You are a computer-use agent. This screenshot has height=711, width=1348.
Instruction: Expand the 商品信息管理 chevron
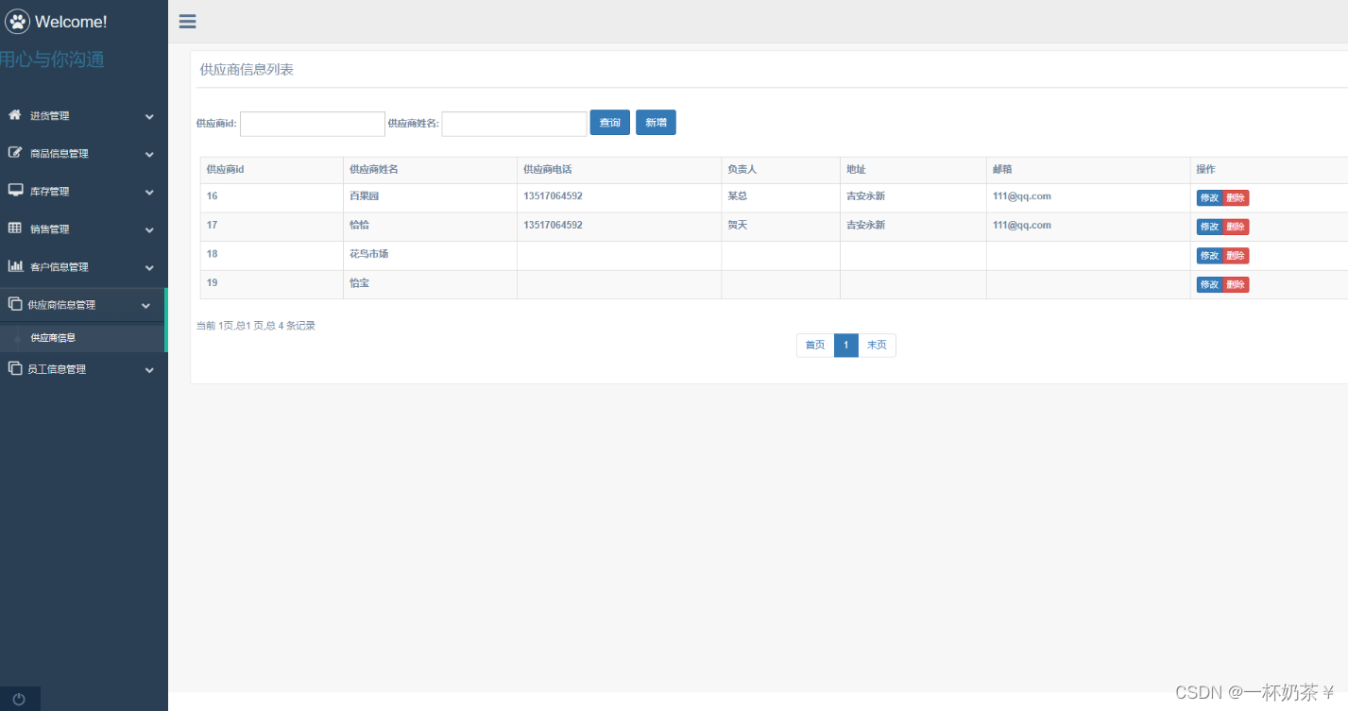[x=149, y=154]
